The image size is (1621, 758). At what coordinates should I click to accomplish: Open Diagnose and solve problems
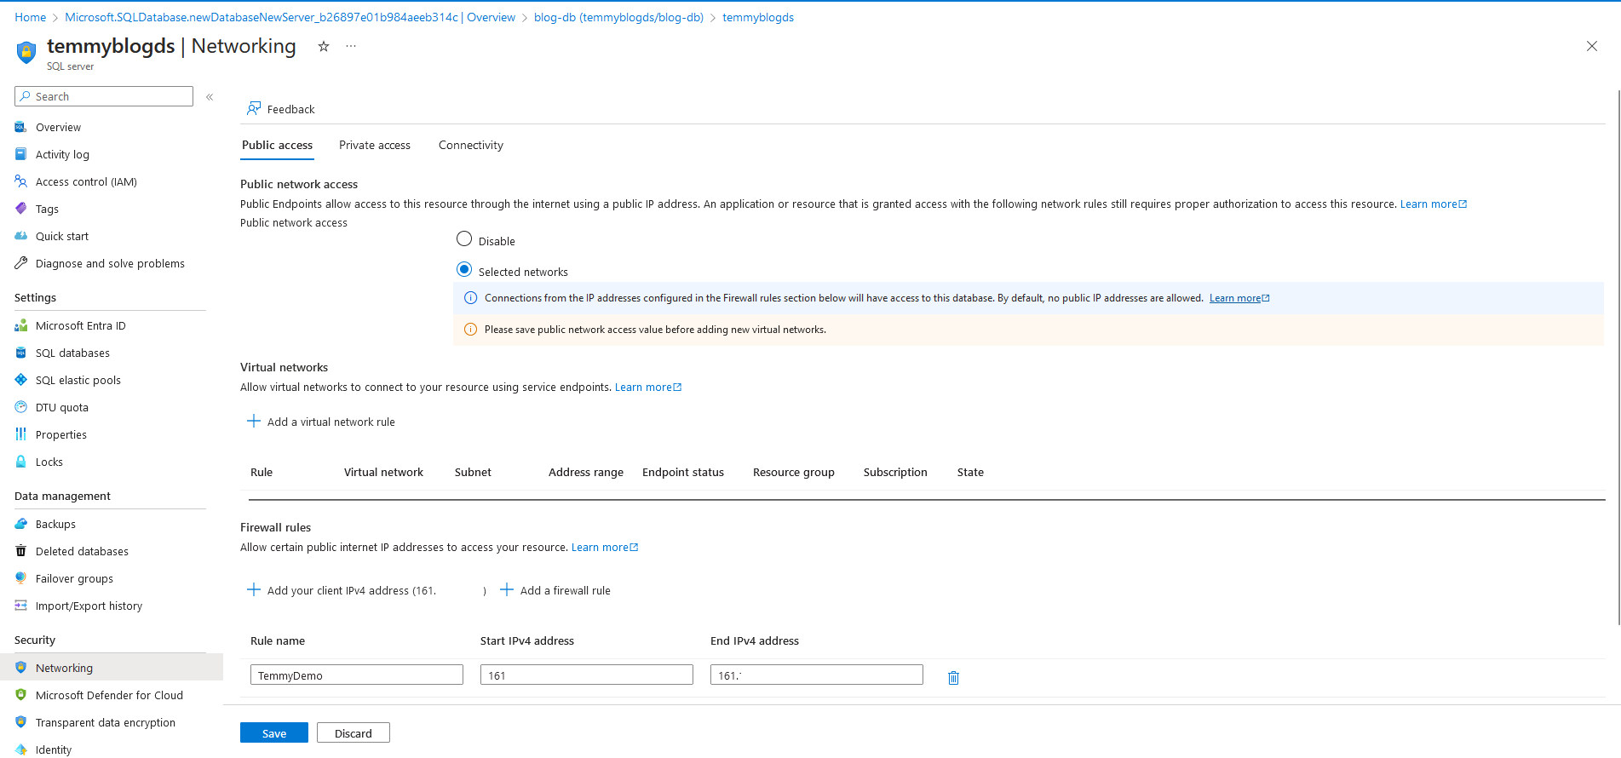point(110,264)
